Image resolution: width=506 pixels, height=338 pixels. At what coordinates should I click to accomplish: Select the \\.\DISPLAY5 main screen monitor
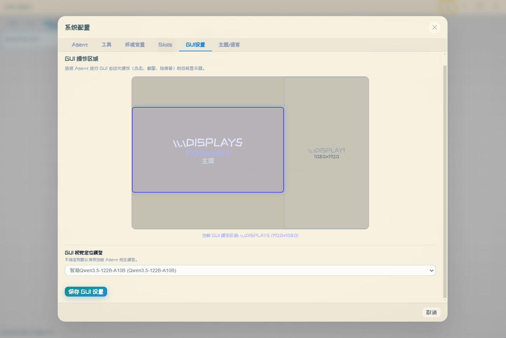coord(208,150)
